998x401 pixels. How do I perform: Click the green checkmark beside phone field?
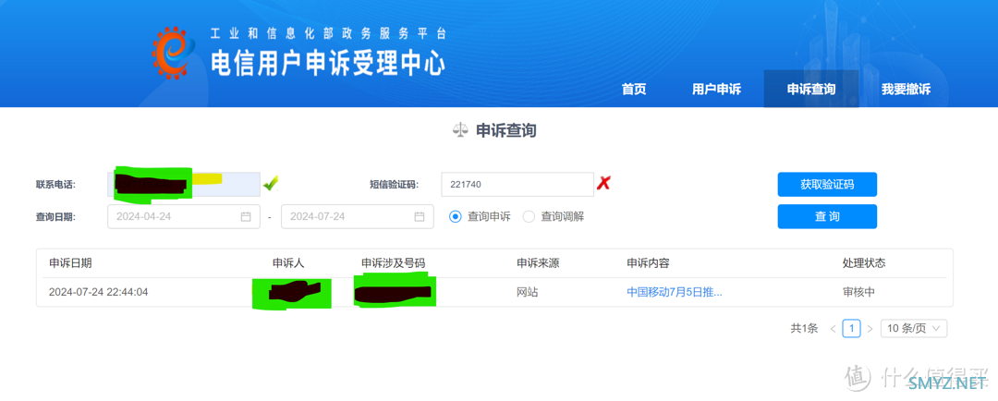(x=271, y=184)
